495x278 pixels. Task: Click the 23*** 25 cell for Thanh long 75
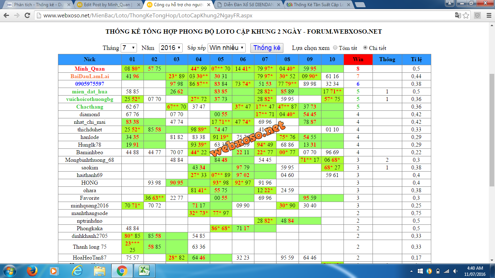[x=132, y=247]
